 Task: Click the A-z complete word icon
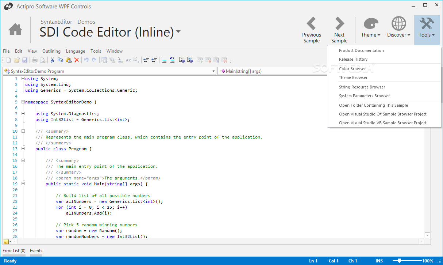[128, 60]
